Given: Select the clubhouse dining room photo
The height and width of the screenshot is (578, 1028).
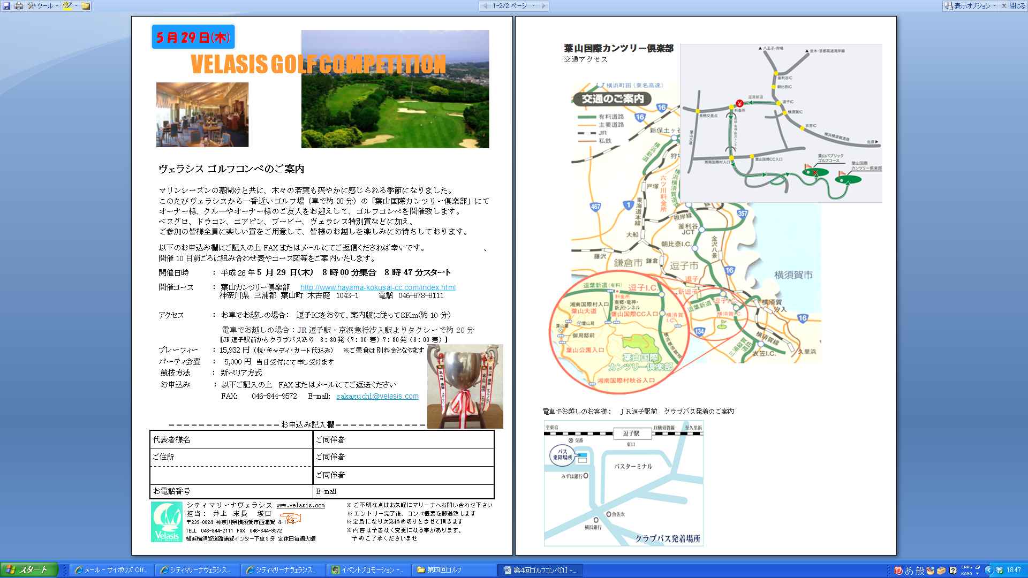Looking at the screenshot, I should 202,115.
